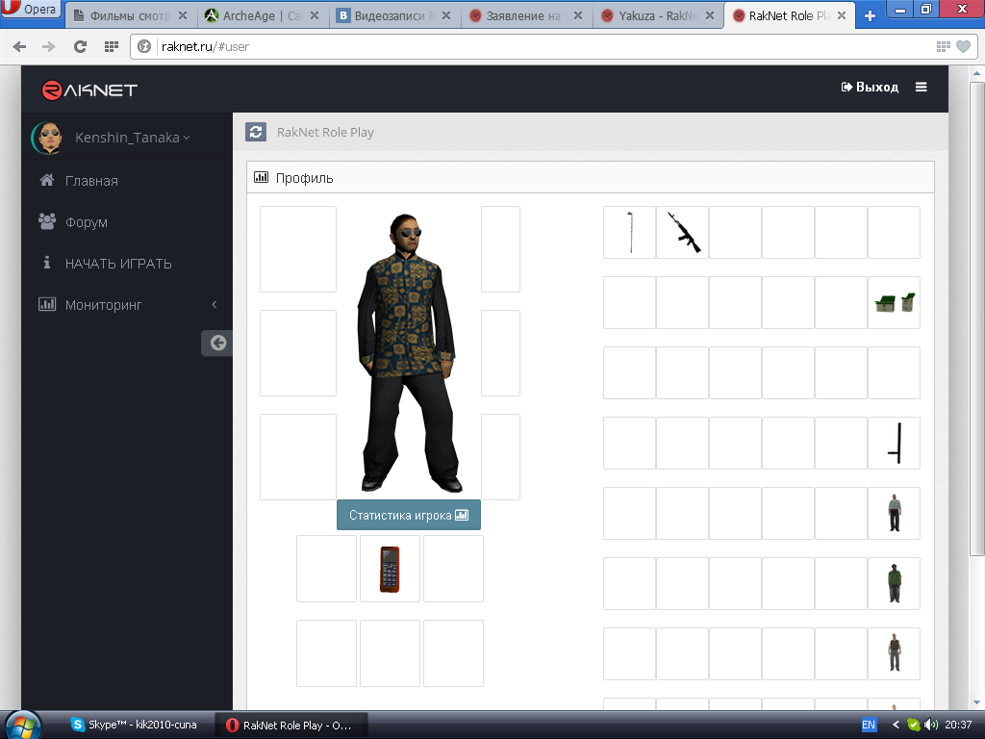Click the НАЧАТЬ ИГРАТЬ info icon

pyautogui.click(x=47, y=263)
